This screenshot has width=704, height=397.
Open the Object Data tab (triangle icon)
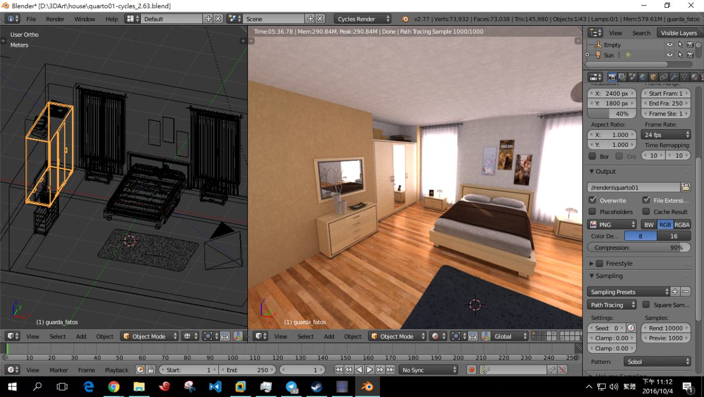pos(685,77)
